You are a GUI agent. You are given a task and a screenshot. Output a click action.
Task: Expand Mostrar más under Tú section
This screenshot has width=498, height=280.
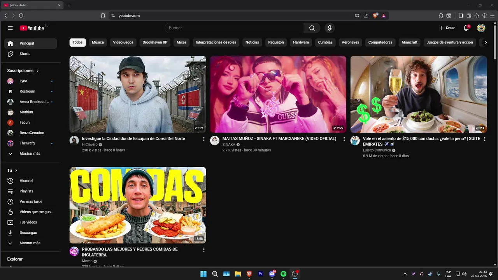pyautogui.click(x=30, y=243)
